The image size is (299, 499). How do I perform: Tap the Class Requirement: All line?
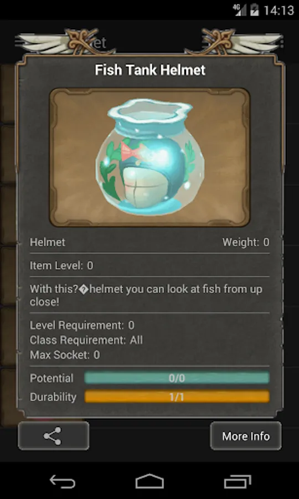tap(86, 340)
